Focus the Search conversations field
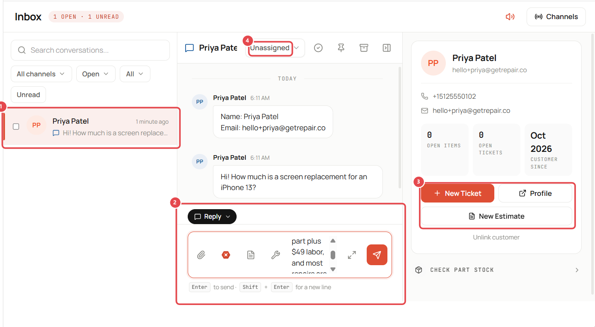595x327 pixels. point(90,50)
